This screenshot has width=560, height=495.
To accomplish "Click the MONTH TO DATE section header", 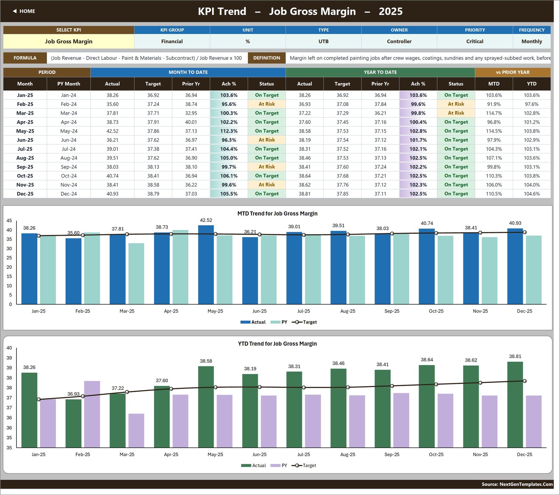I will click(188, 72).
